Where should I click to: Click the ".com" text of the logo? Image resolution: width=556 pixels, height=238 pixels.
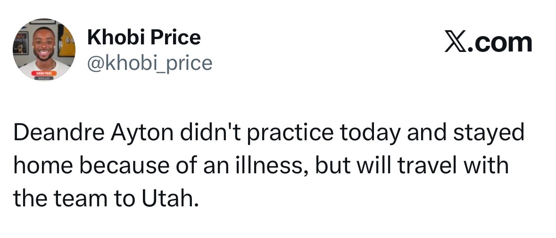click(x=500, y=43)
